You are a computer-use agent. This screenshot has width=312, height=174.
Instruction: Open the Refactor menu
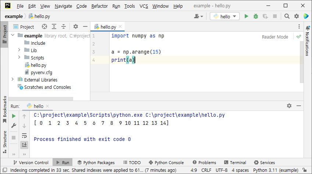(100, 6)
